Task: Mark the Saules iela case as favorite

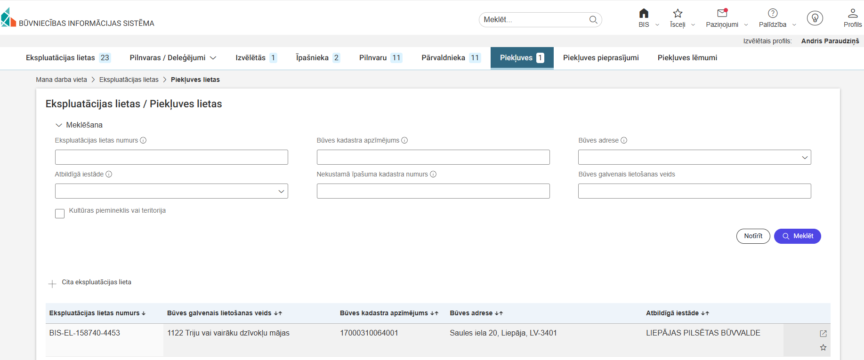Action: (823, 348)
